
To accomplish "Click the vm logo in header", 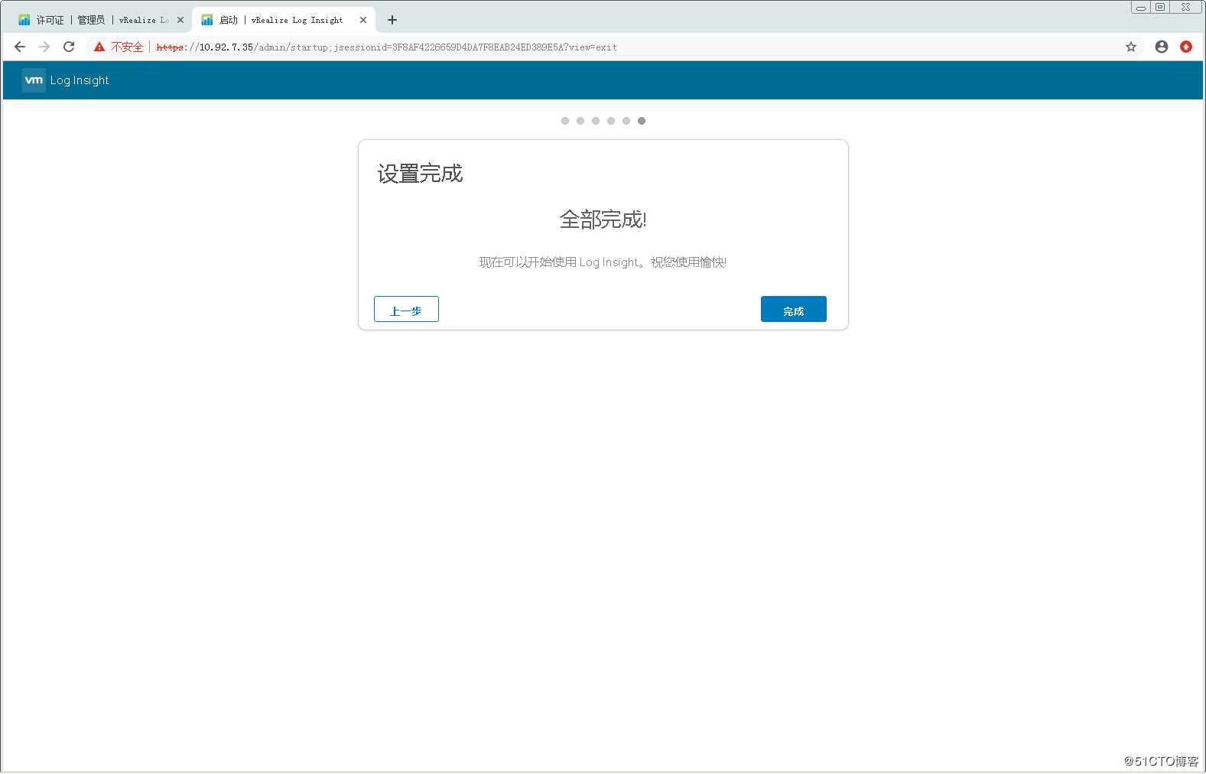I will [34, 80].
